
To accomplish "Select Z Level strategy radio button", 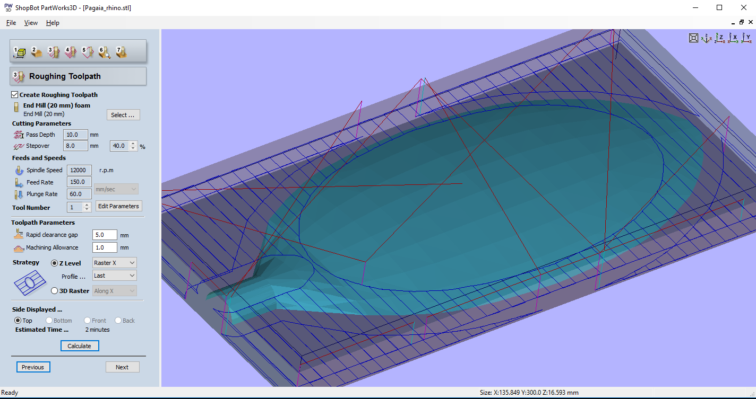I will (54, 263).
